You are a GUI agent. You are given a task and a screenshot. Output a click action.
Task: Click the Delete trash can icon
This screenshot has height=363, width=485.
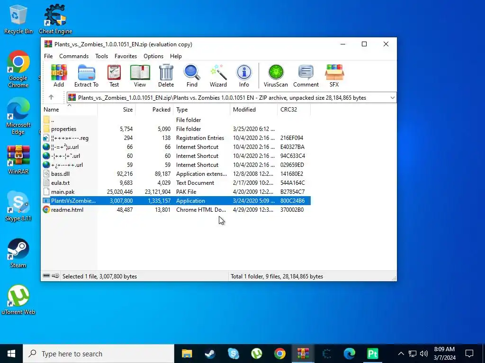pyautogui.click(x=166, y=76)
